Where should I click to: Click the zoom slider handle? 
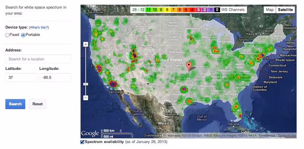pyautogui.click(x=86, y=84)
